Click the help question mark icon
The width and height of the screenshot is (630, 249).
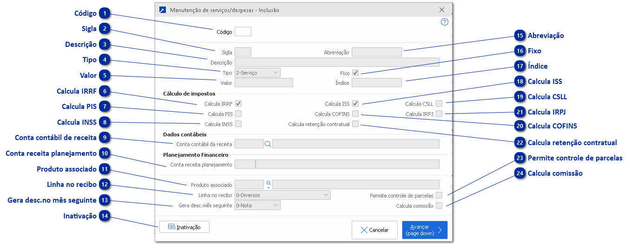pyautogui.click(x=444, y=22)
